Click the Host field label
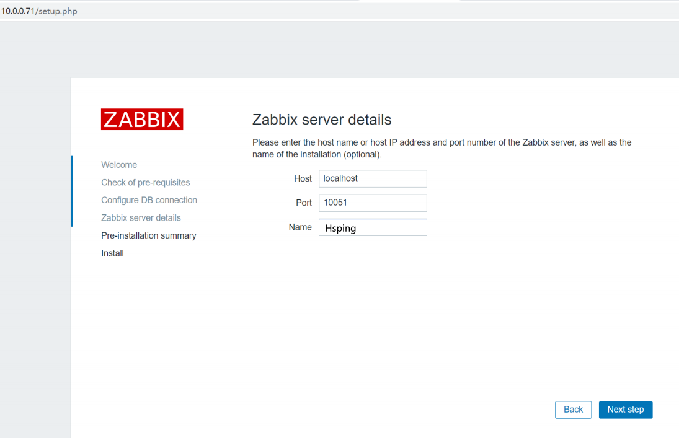 click(303, 179)
